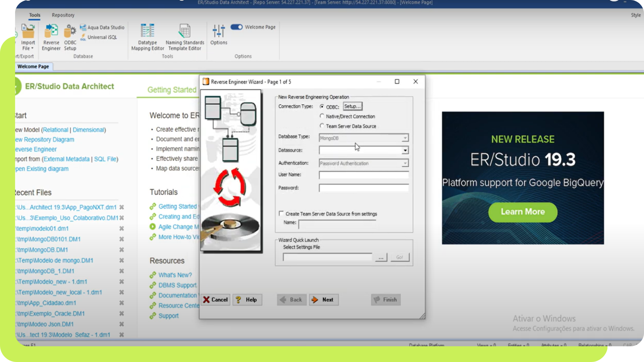Remove Exemplo_Uso_Colaborativo.DM1 from recent files

122,218
